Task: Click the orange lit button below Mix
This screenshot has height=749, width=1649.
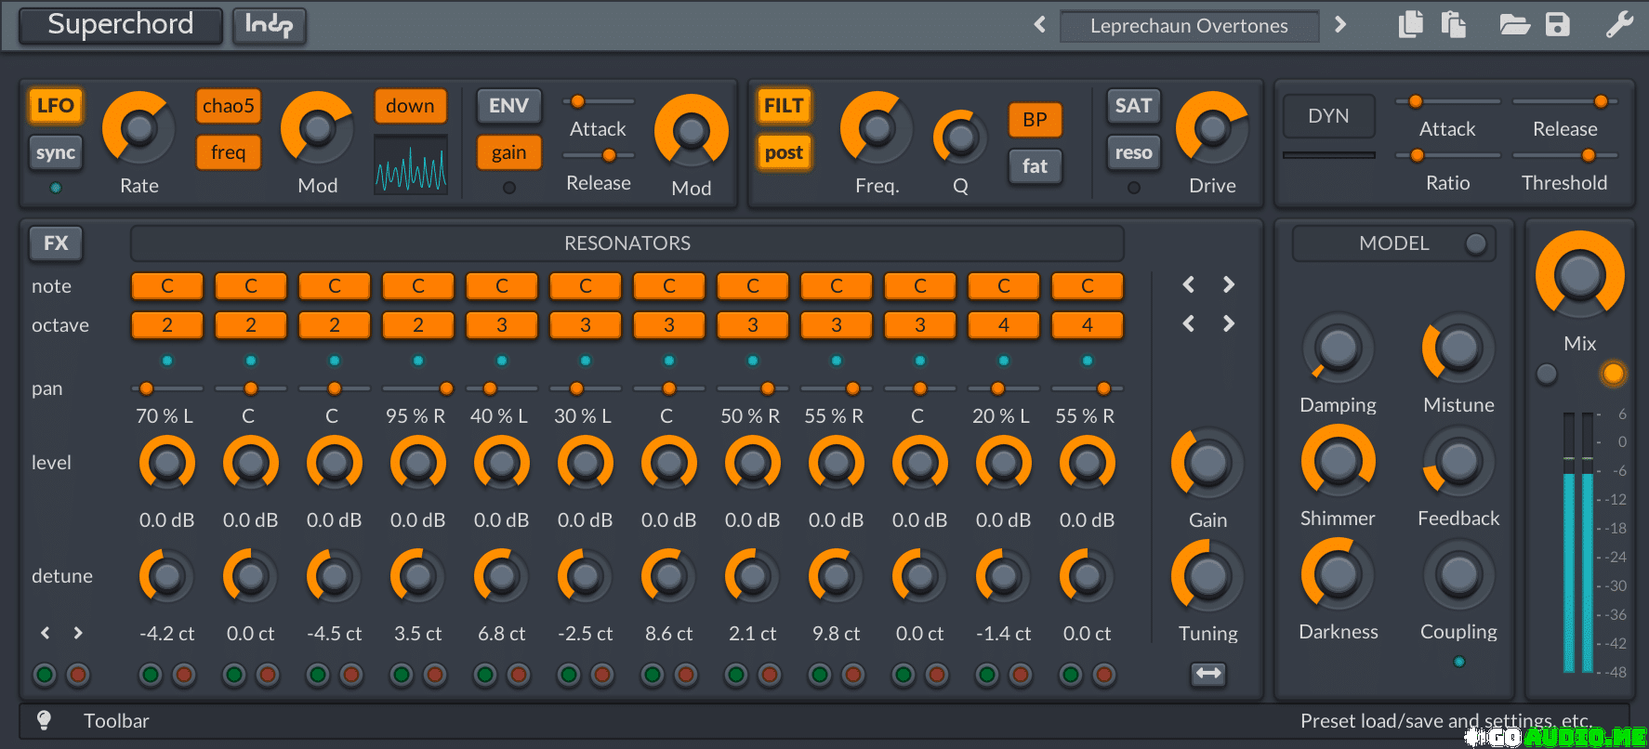Action: [1614, 374]
